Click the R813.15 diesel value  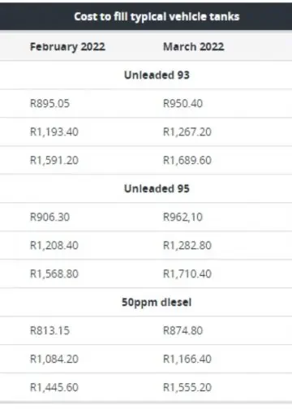(x=49, y=330)
